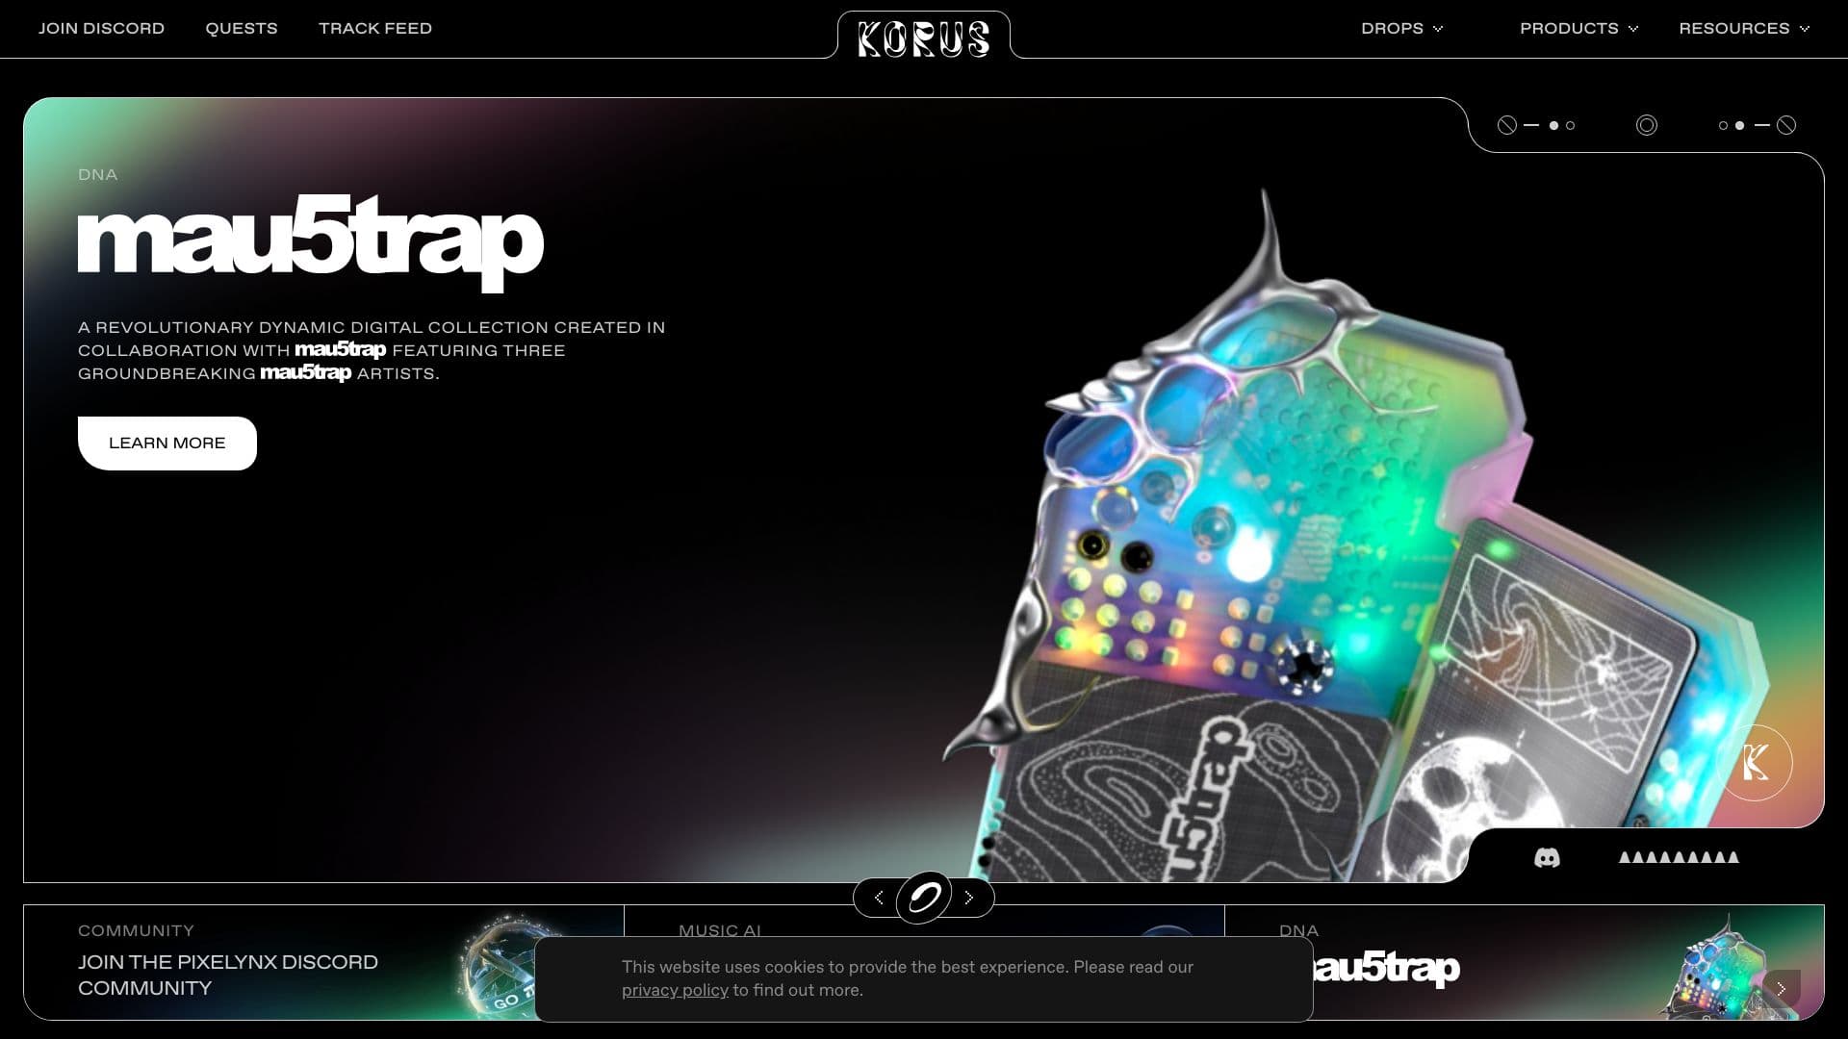Click the circular K badge on the artwork
The height and width of the screenshot is (1039, 1848).
pos(1755,763)
